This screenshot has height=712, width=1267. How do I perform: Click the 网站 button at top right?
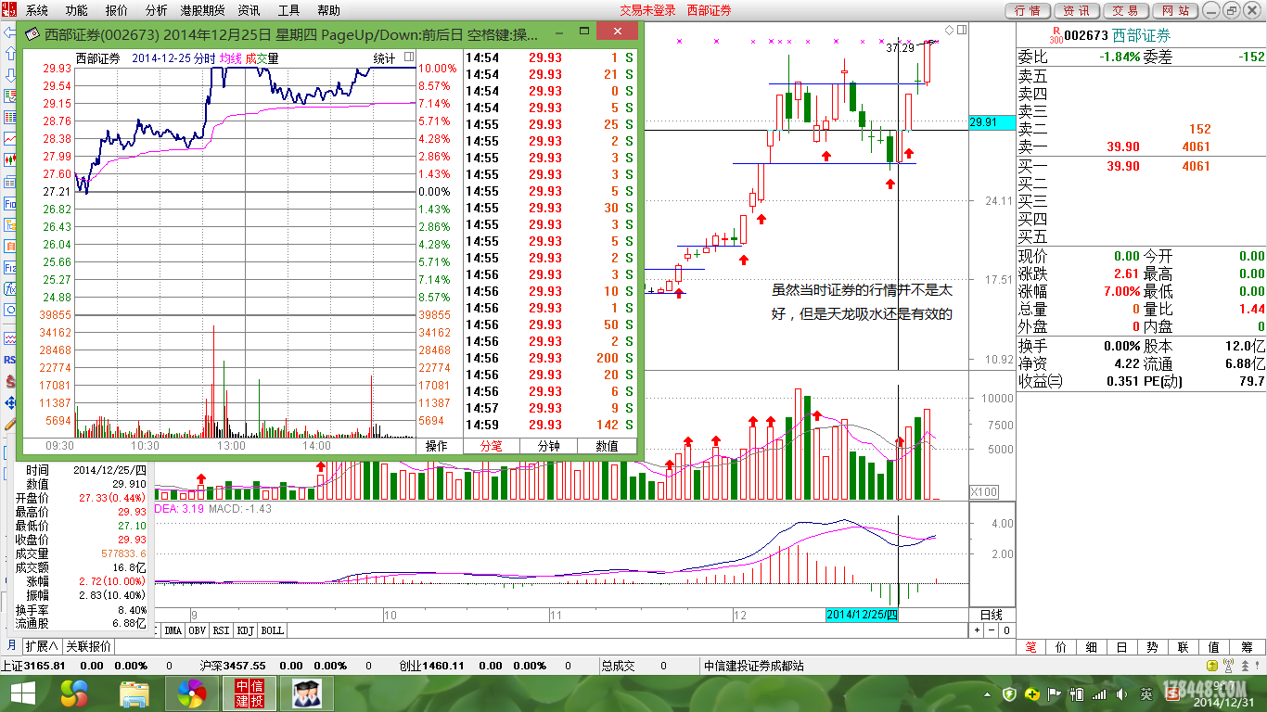tap(1174, 10)
